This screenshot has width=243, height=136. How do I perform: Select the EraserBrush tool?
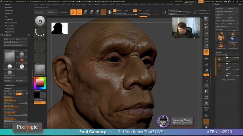point(233,46)
